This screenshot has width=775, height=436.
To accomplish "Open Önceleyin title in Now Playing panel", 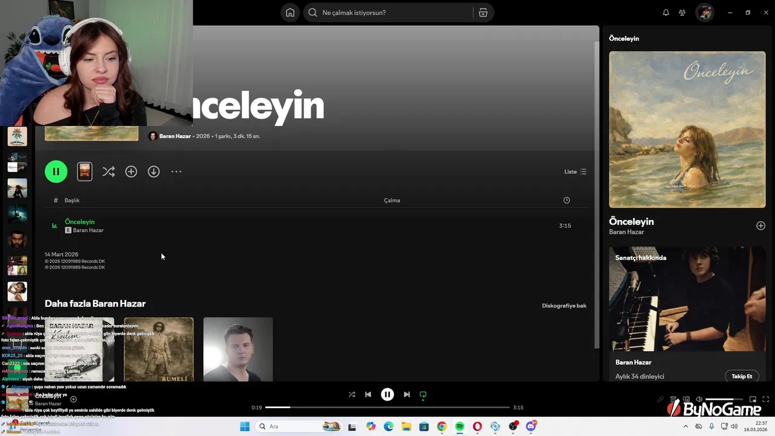I will (632, 222).
